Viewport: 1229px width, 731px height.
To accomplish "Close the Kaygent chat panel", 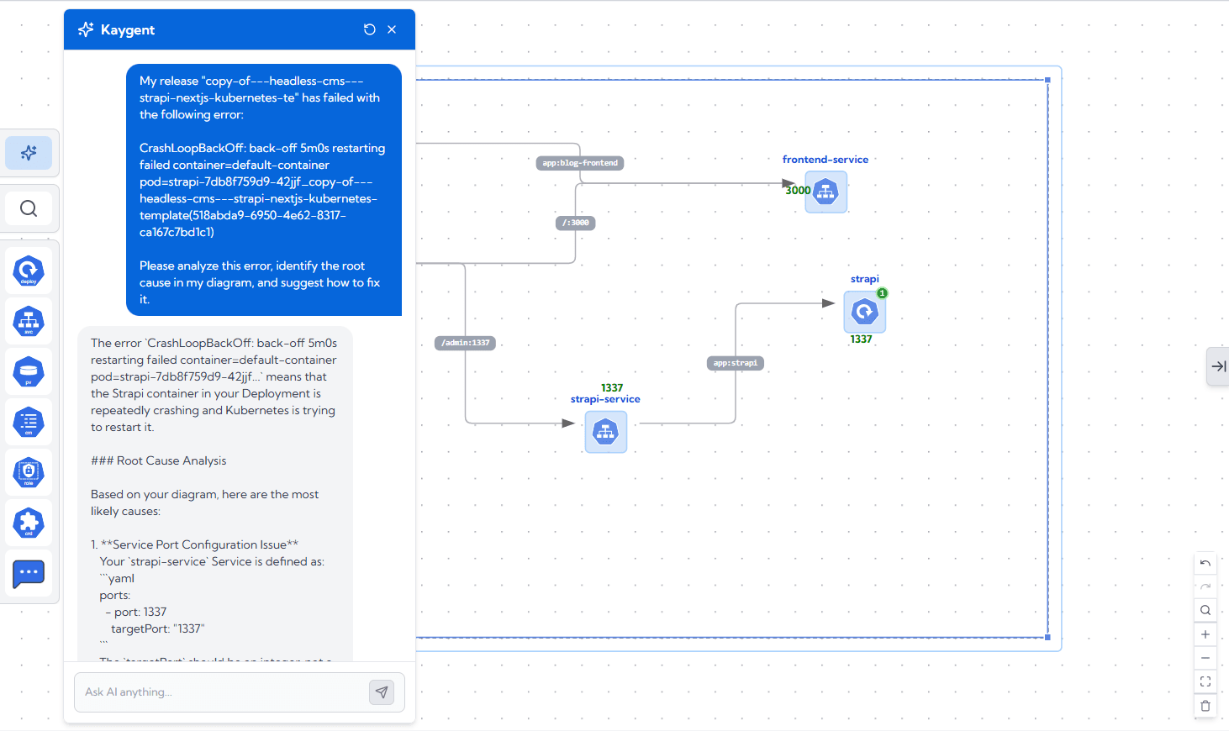I will tap(392, 29).
